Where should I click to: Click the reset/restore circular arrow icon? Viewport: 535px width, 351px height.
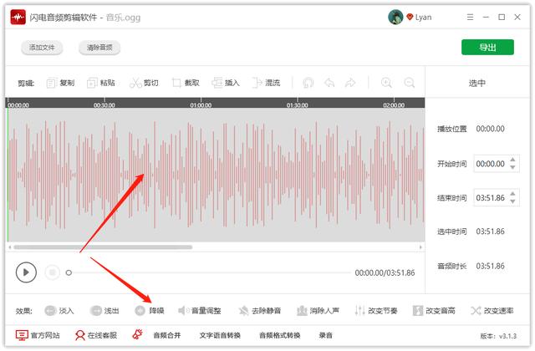308,83
